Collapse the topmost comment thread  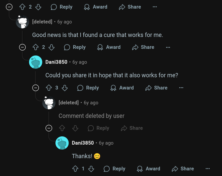tap(9, 7)
